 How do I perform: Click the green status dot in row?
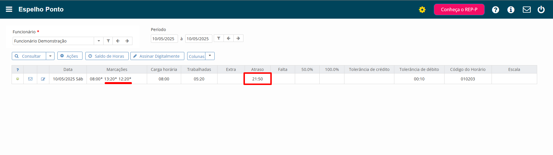18,79
